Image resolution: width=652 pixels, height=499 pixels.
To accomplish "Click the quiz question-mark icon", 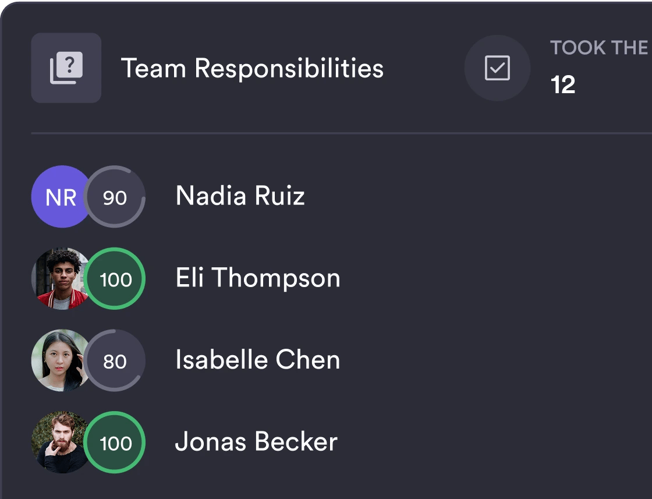I will tap(66, 68).
